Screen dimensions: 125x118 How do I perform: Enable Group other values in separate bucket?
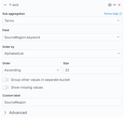pos(6,80)
